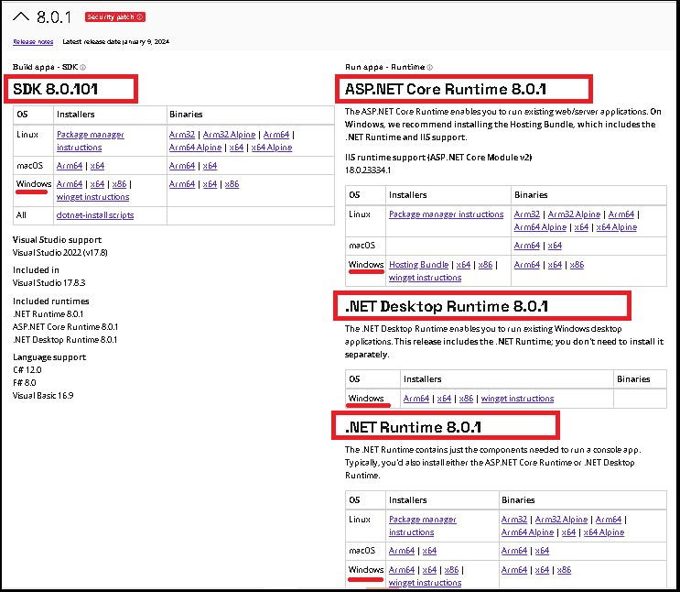Download ASP.NET Core Linux x64 Alpine binary
Image resolution: width=680 pixels, height=592 pixels.
616,226
